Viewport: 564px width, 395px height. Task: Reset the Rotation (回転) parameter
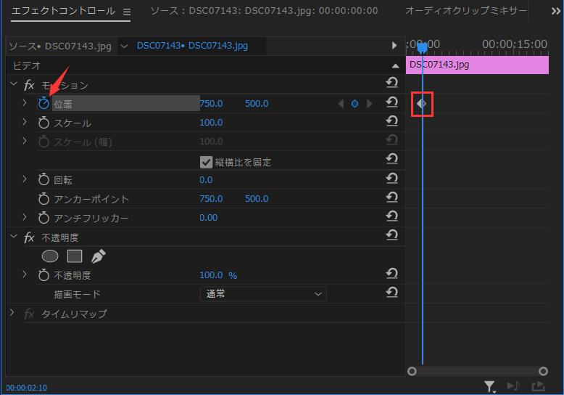point(391,179)
